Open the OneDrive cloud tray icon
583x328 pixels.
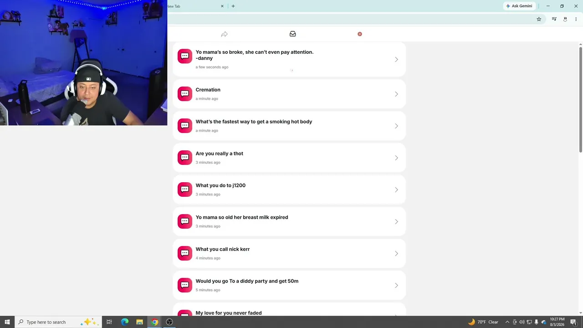coord(543,322)
